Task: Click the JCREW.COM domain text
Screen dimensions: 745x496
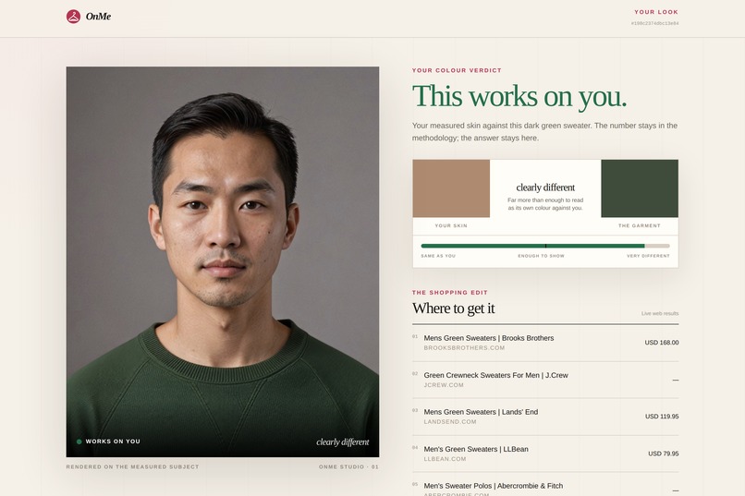Action: [x=444, y=385]
